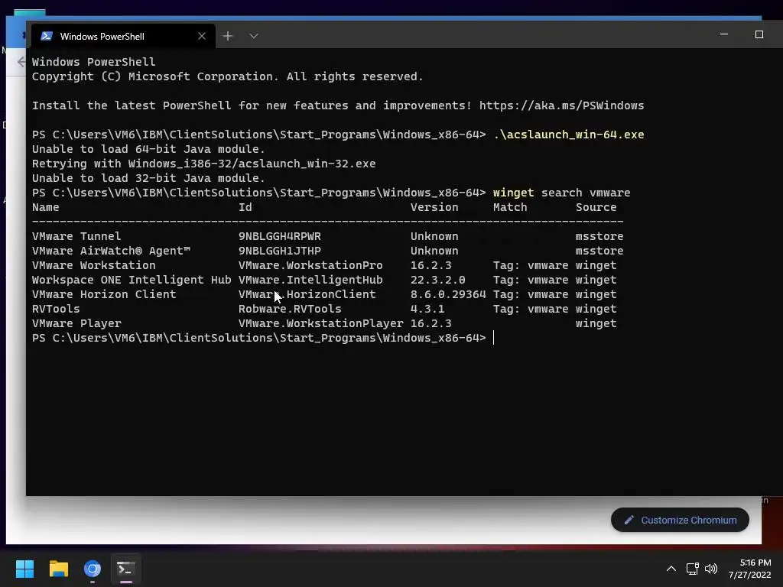
Task: Click the VMware.WorkstationPlayer id
Action: [320, 323]
